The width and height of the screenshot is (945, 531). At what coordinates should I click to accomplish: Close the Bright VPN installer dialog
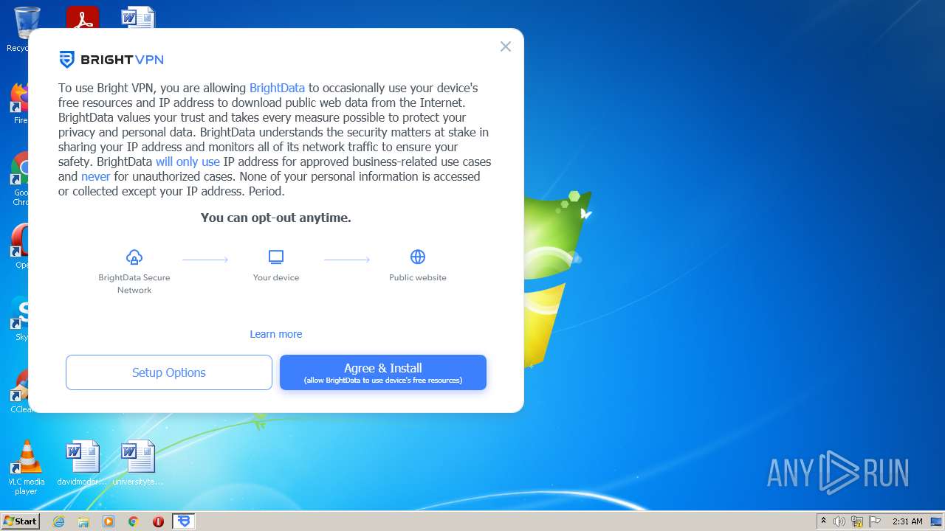coord(506,46)
